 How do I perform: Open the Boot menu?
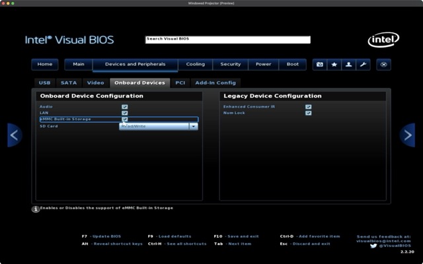pyautogui.click(x=293, y=65)
